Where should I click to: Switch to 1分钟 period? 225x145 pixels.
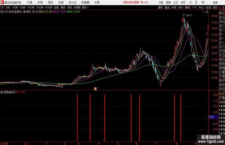[15, 7]
